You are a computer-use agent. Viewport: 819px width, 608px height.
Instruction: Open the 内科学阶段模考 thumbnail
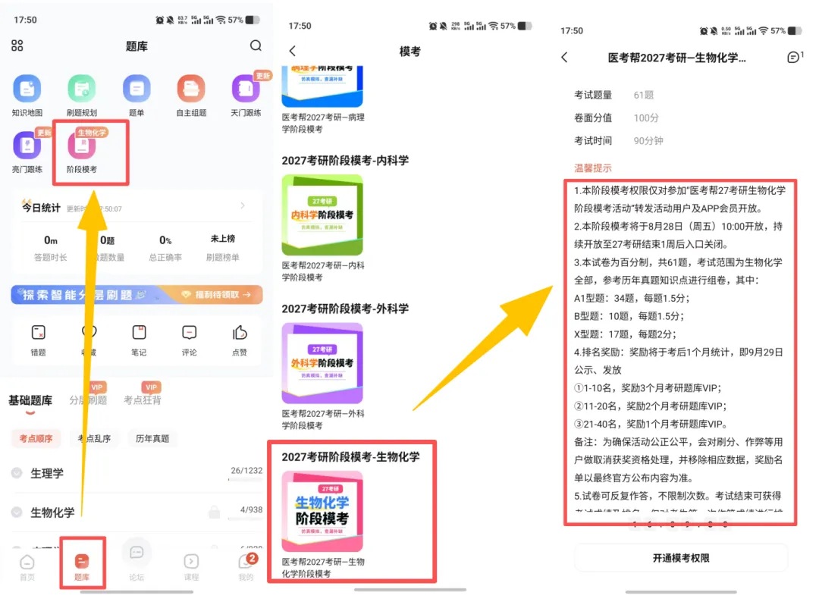point(322,215)
